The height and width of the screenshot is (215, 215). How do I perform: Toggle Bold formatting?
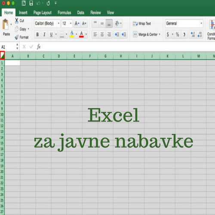click(x=37, y=34)
